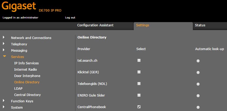Enable Klicktel (GER) provider checkbox
Viewport: 227px width, 111px height.
pos(139,72)
